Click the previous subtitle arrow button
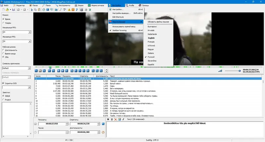265x142 pixels. [x=49, y=71]
